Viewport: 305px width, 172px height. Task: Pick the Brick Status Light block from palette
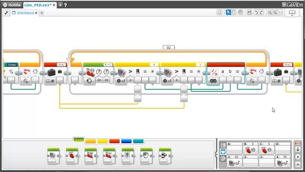click(x=165, y=156)
